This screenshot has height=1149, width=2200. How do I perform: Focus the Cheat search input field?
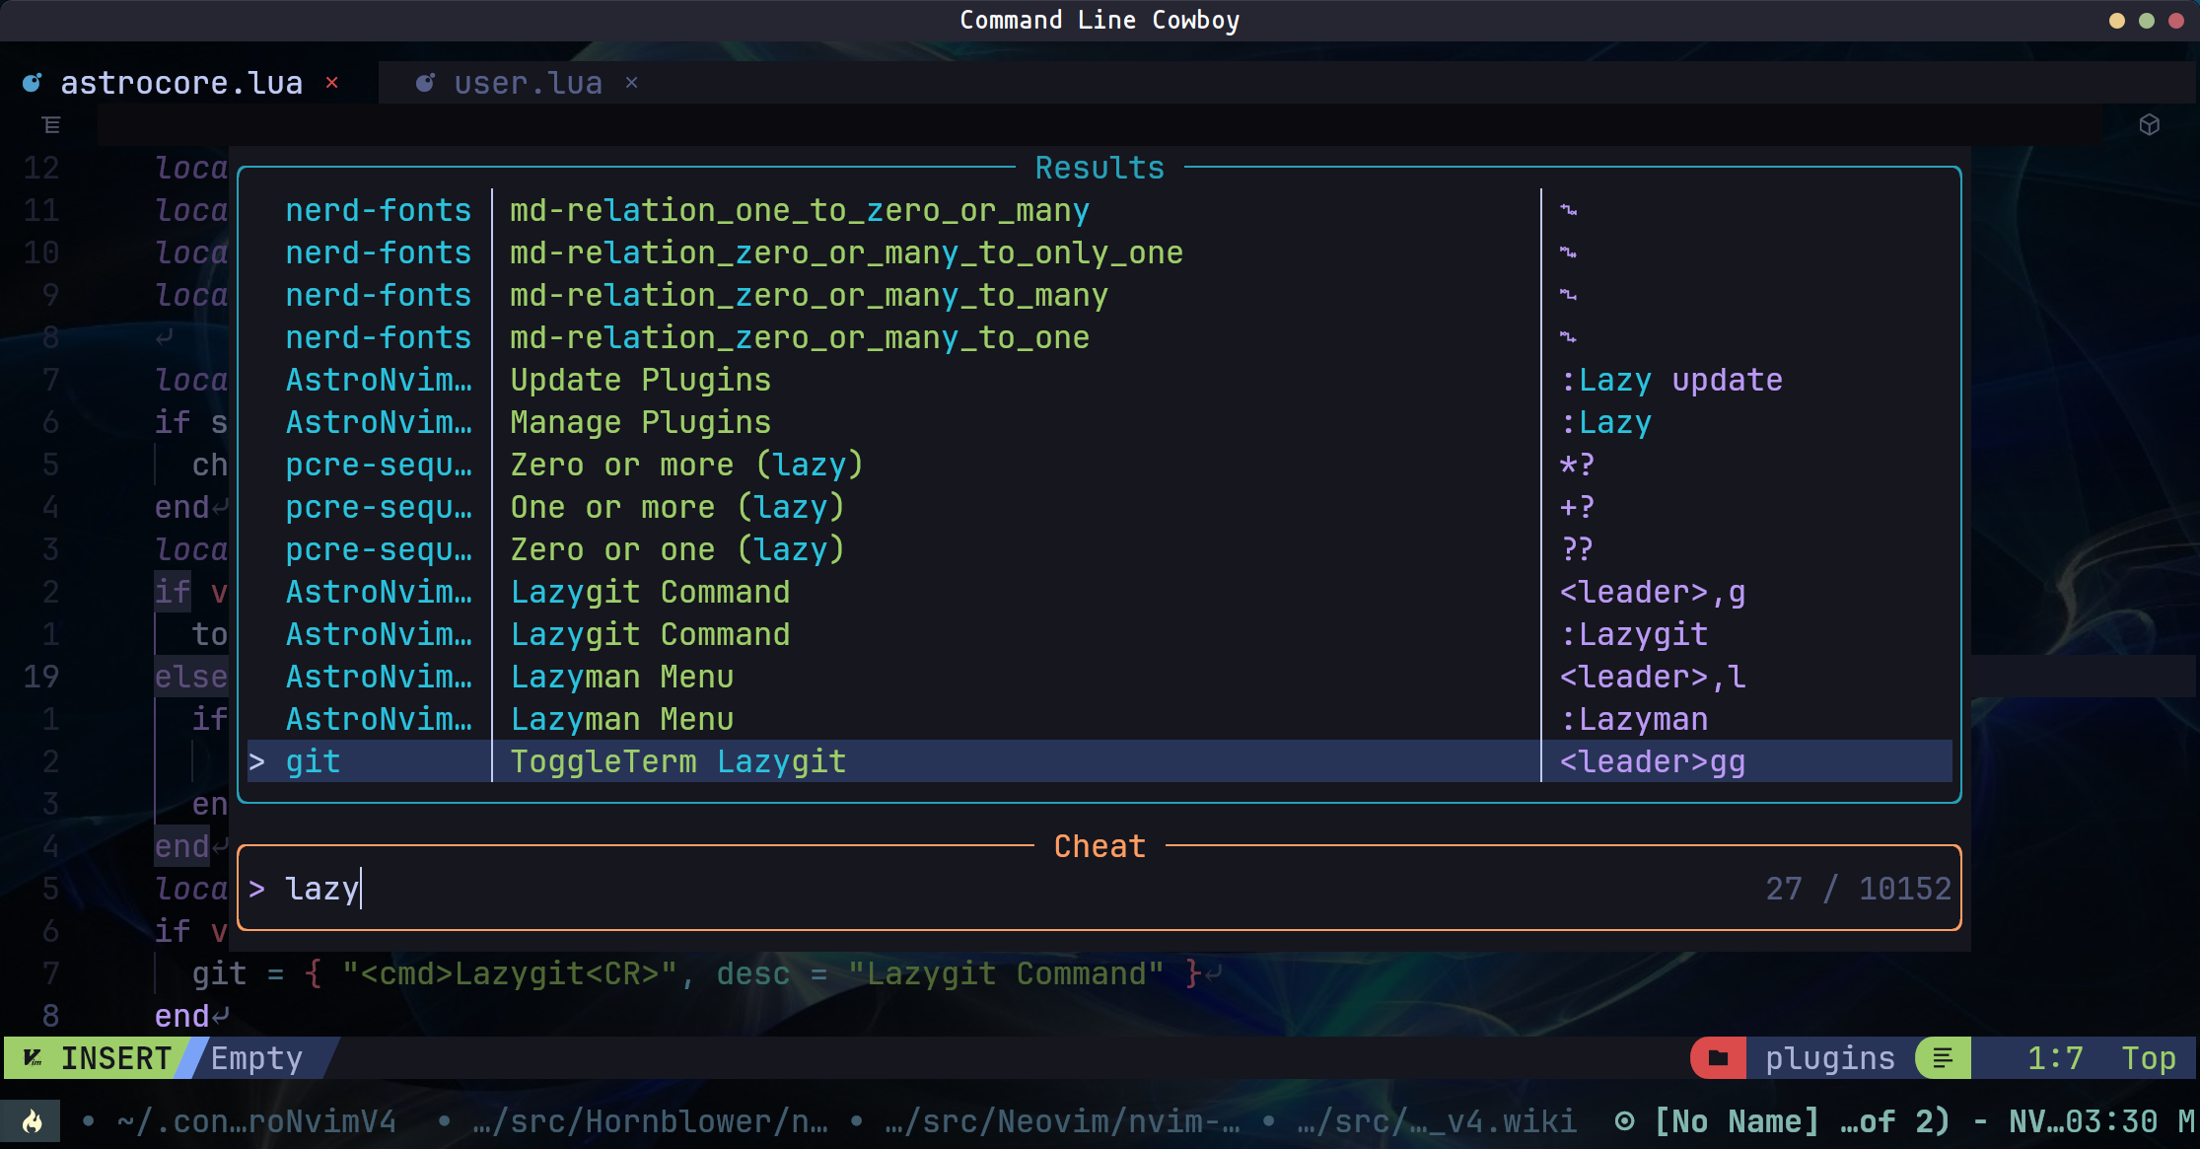(986, 889)
